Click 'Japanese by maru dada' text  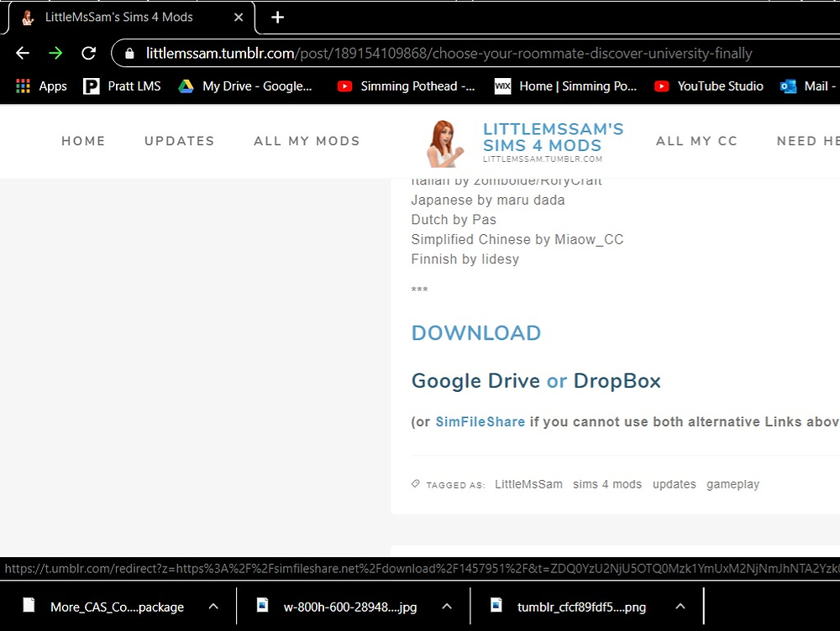(488, 201)
